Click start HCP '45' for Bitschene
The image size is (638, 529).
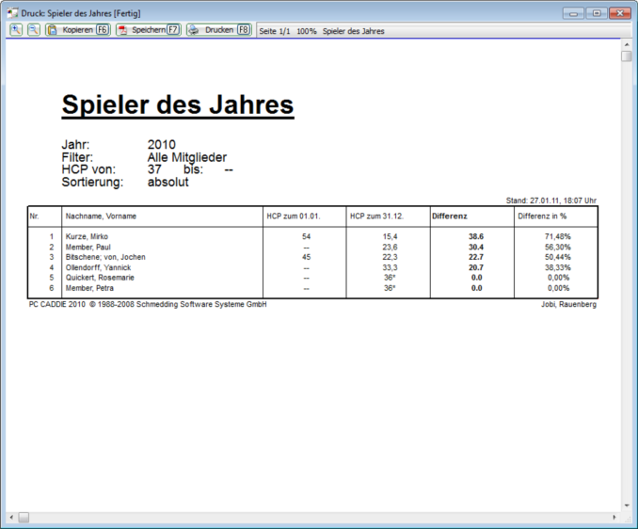[307, 257]
